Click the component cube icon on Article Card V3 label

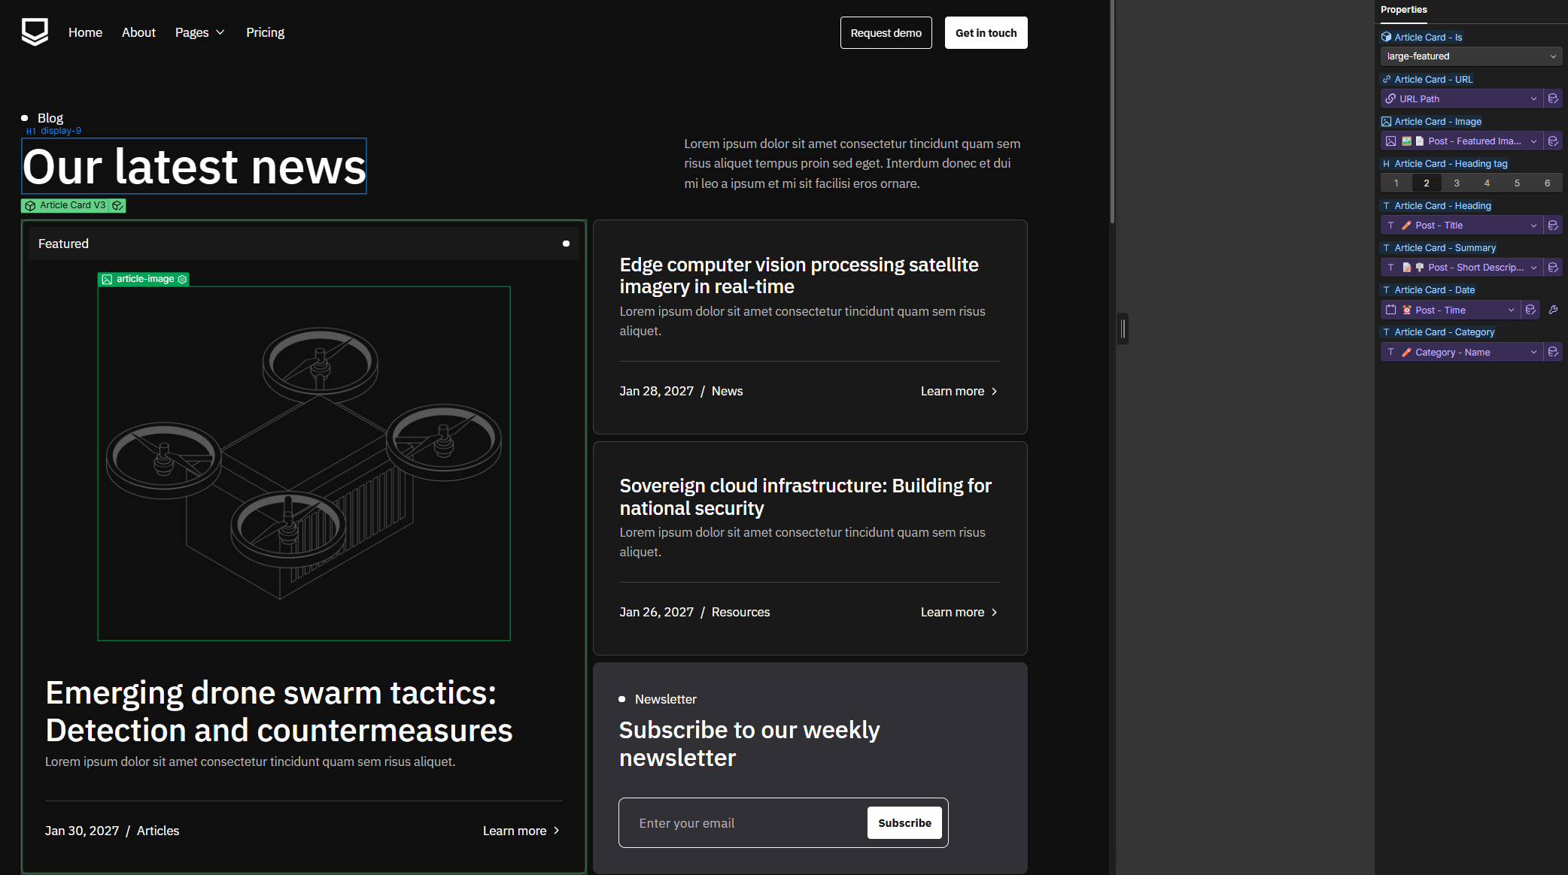pos(30,205)
